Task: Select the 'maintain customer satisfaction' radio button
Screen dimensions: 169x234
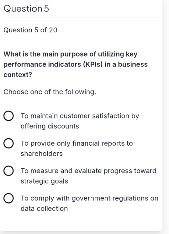Action: [x=9, y=116]
